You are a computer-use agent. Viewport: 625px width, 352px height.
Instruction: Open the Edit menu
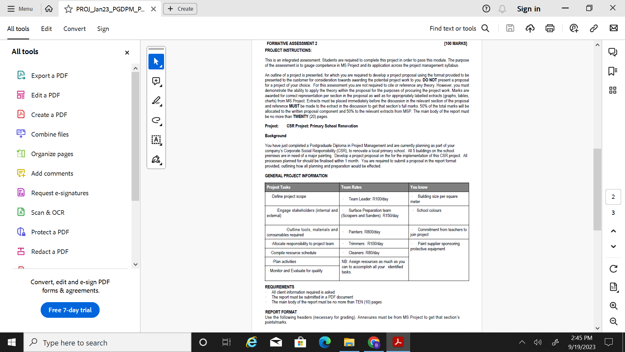coord(46,29)
